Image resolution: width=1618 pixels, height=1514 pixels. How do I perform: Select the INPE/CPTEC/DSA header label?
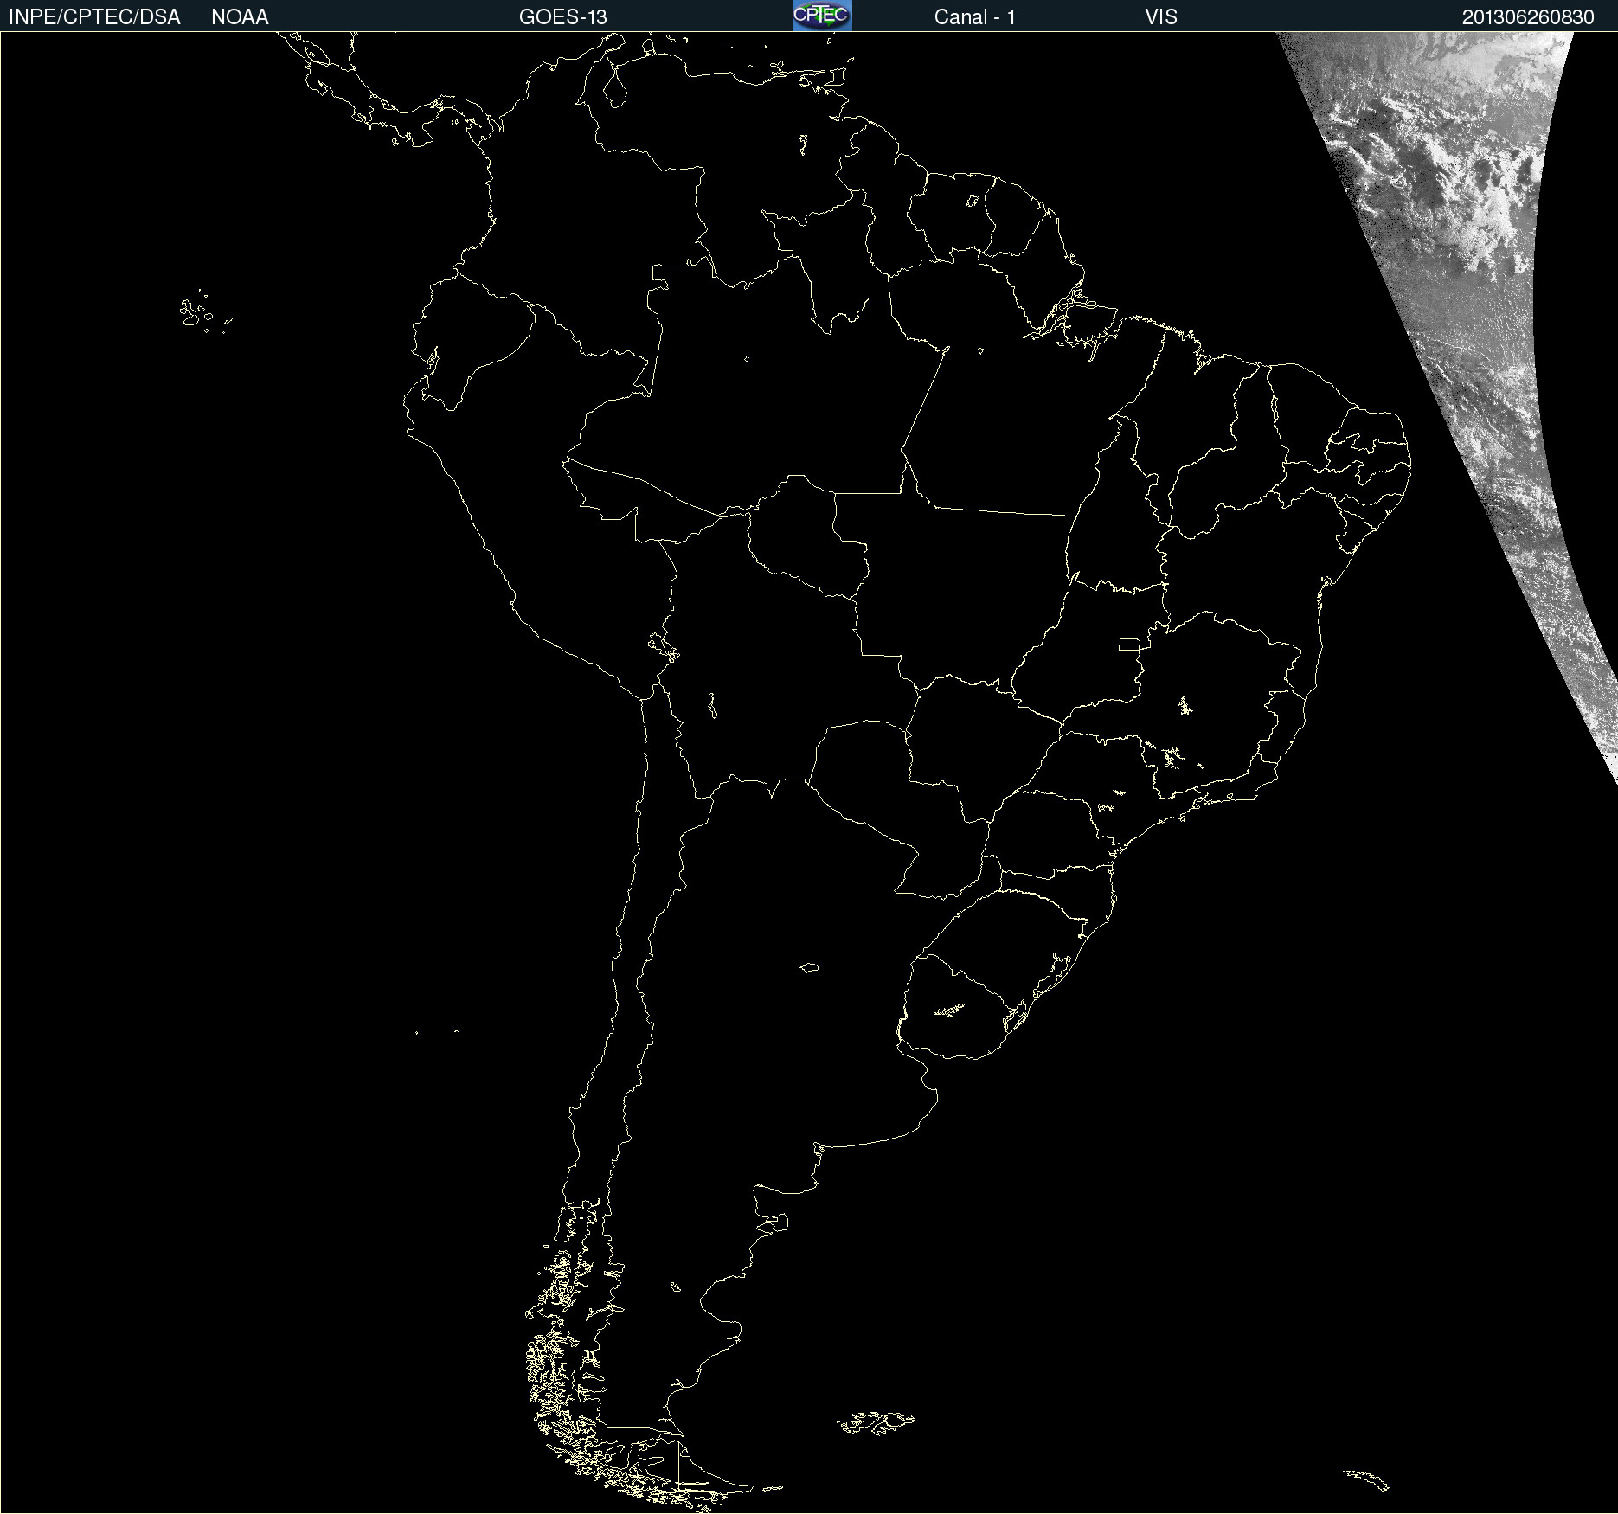tap(94, 17)
